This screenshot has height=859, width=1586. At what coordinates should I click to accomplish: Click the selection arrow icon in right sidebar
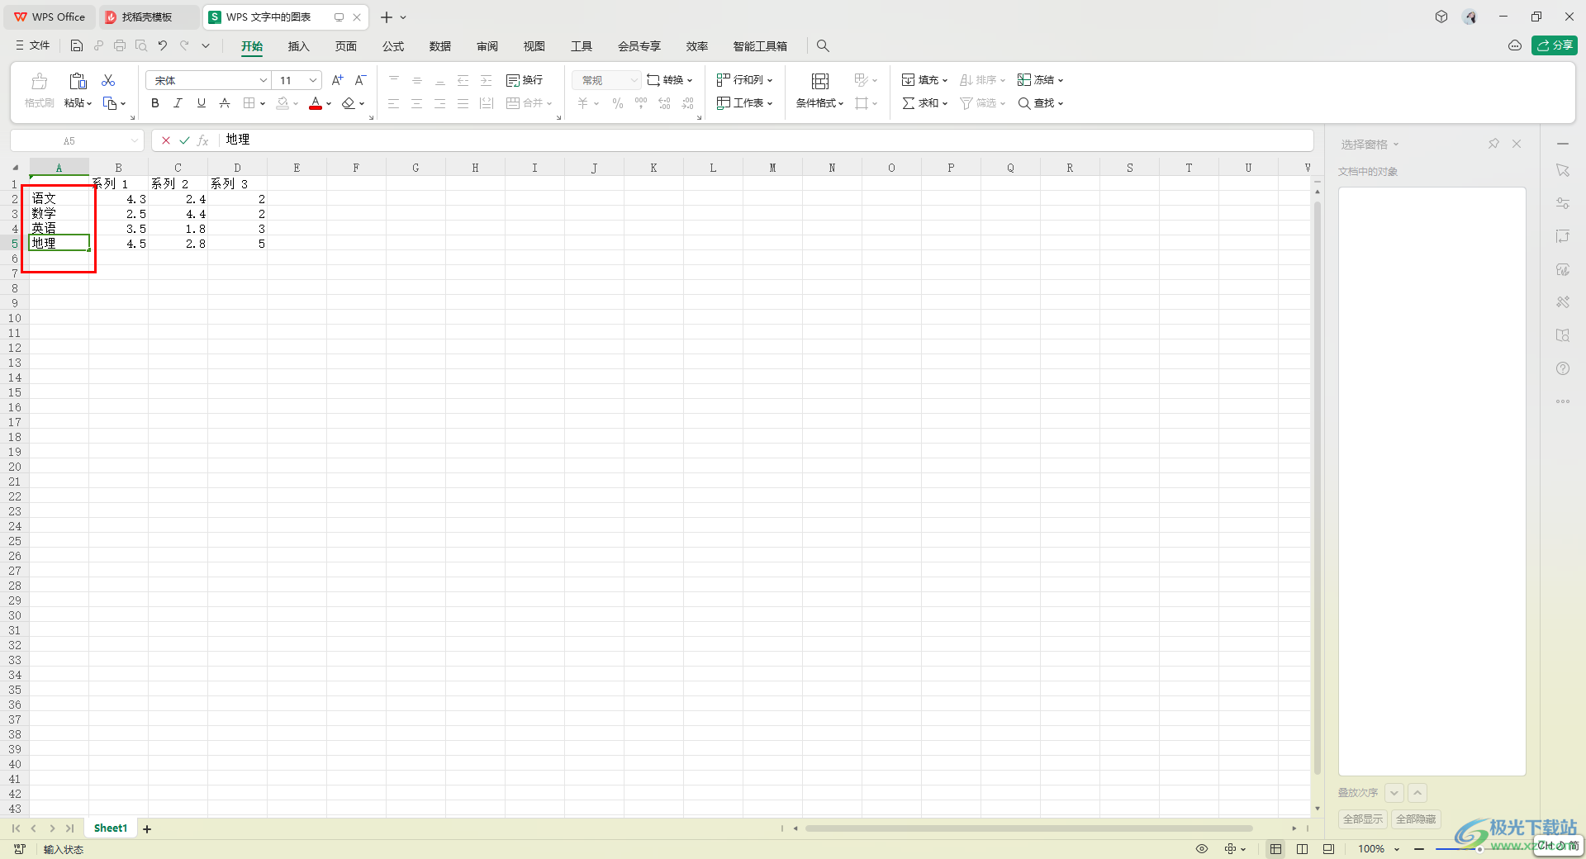(x=1563, y=170)
